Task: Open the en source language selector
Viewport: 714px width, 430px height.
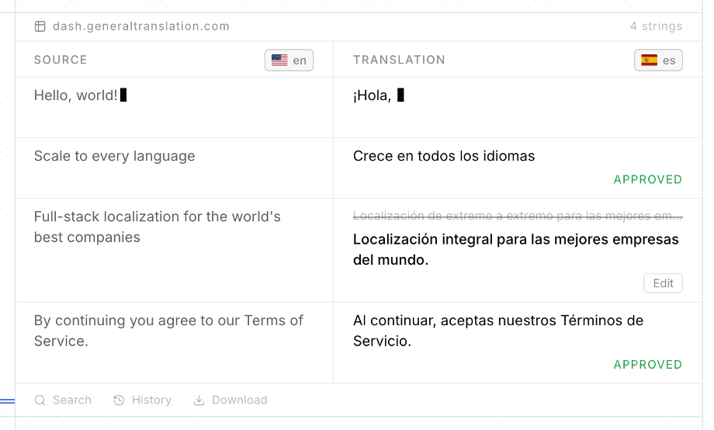Action: click(x=289, y=60)
